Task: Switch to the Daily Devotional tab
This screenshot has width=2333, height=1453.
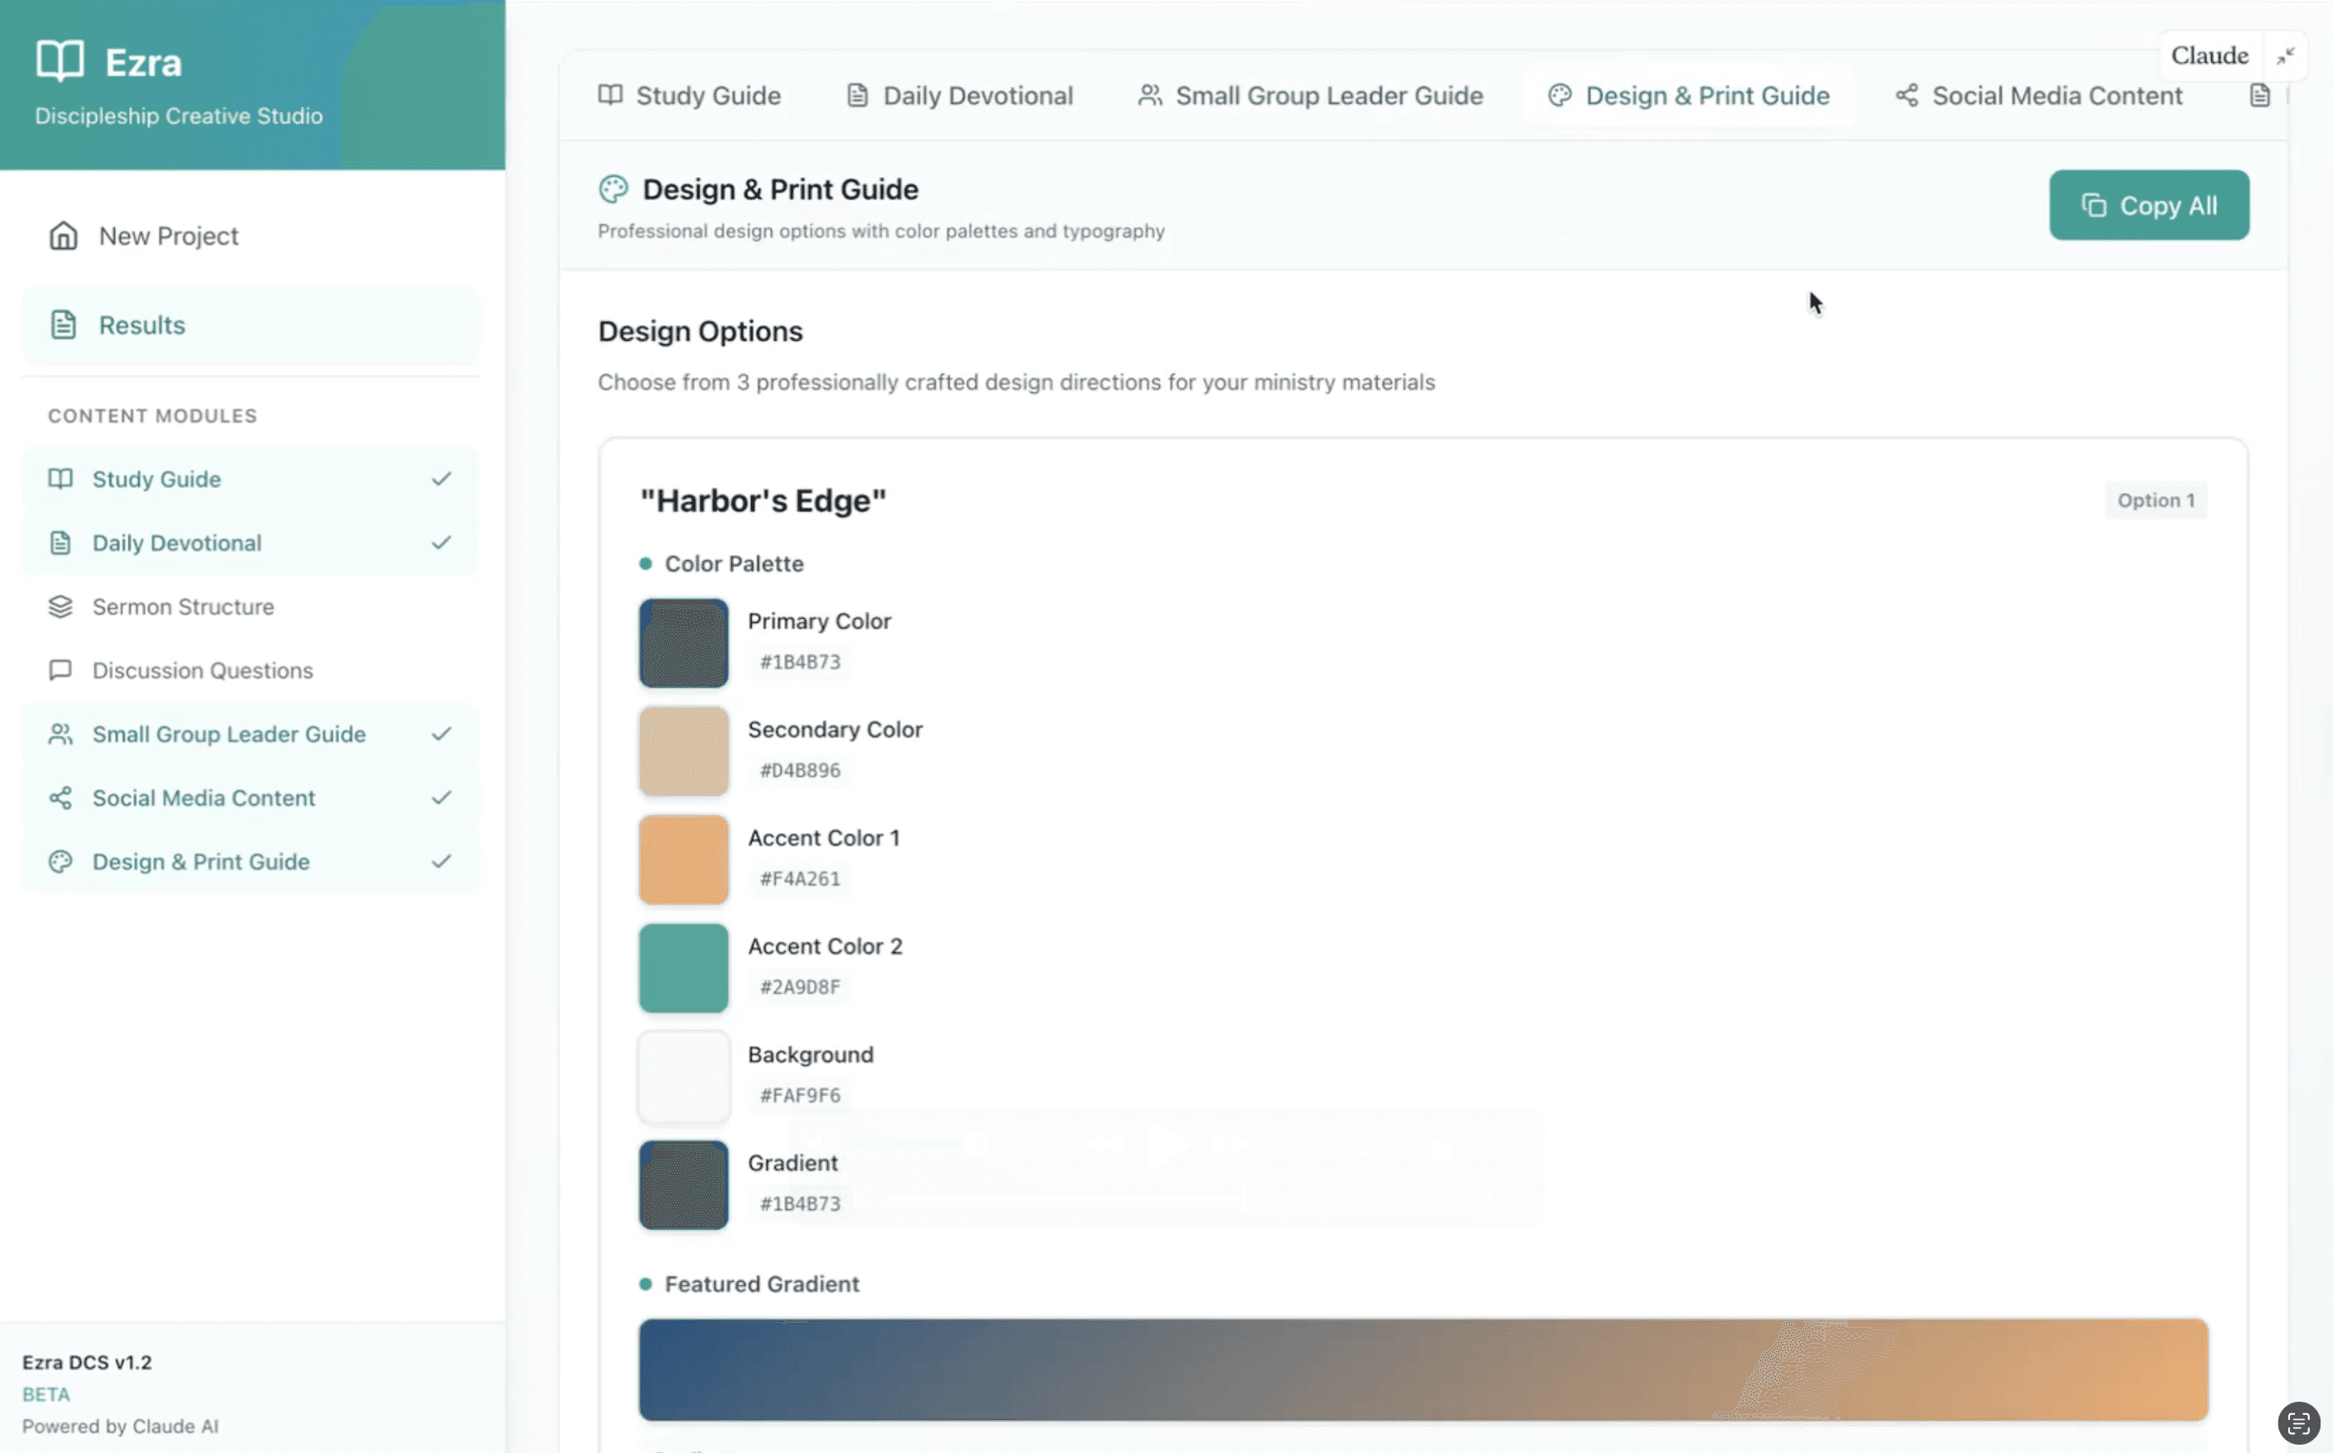Action: [x=960, y=95]
